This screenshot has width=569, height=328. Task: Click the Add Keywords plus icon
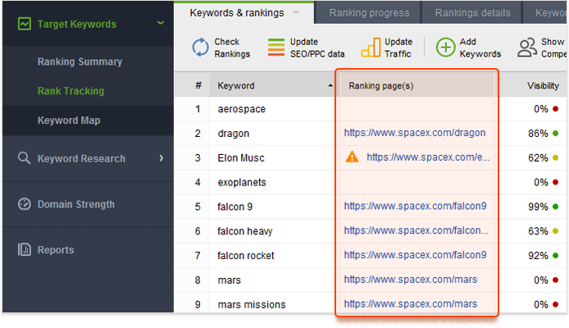446,48
